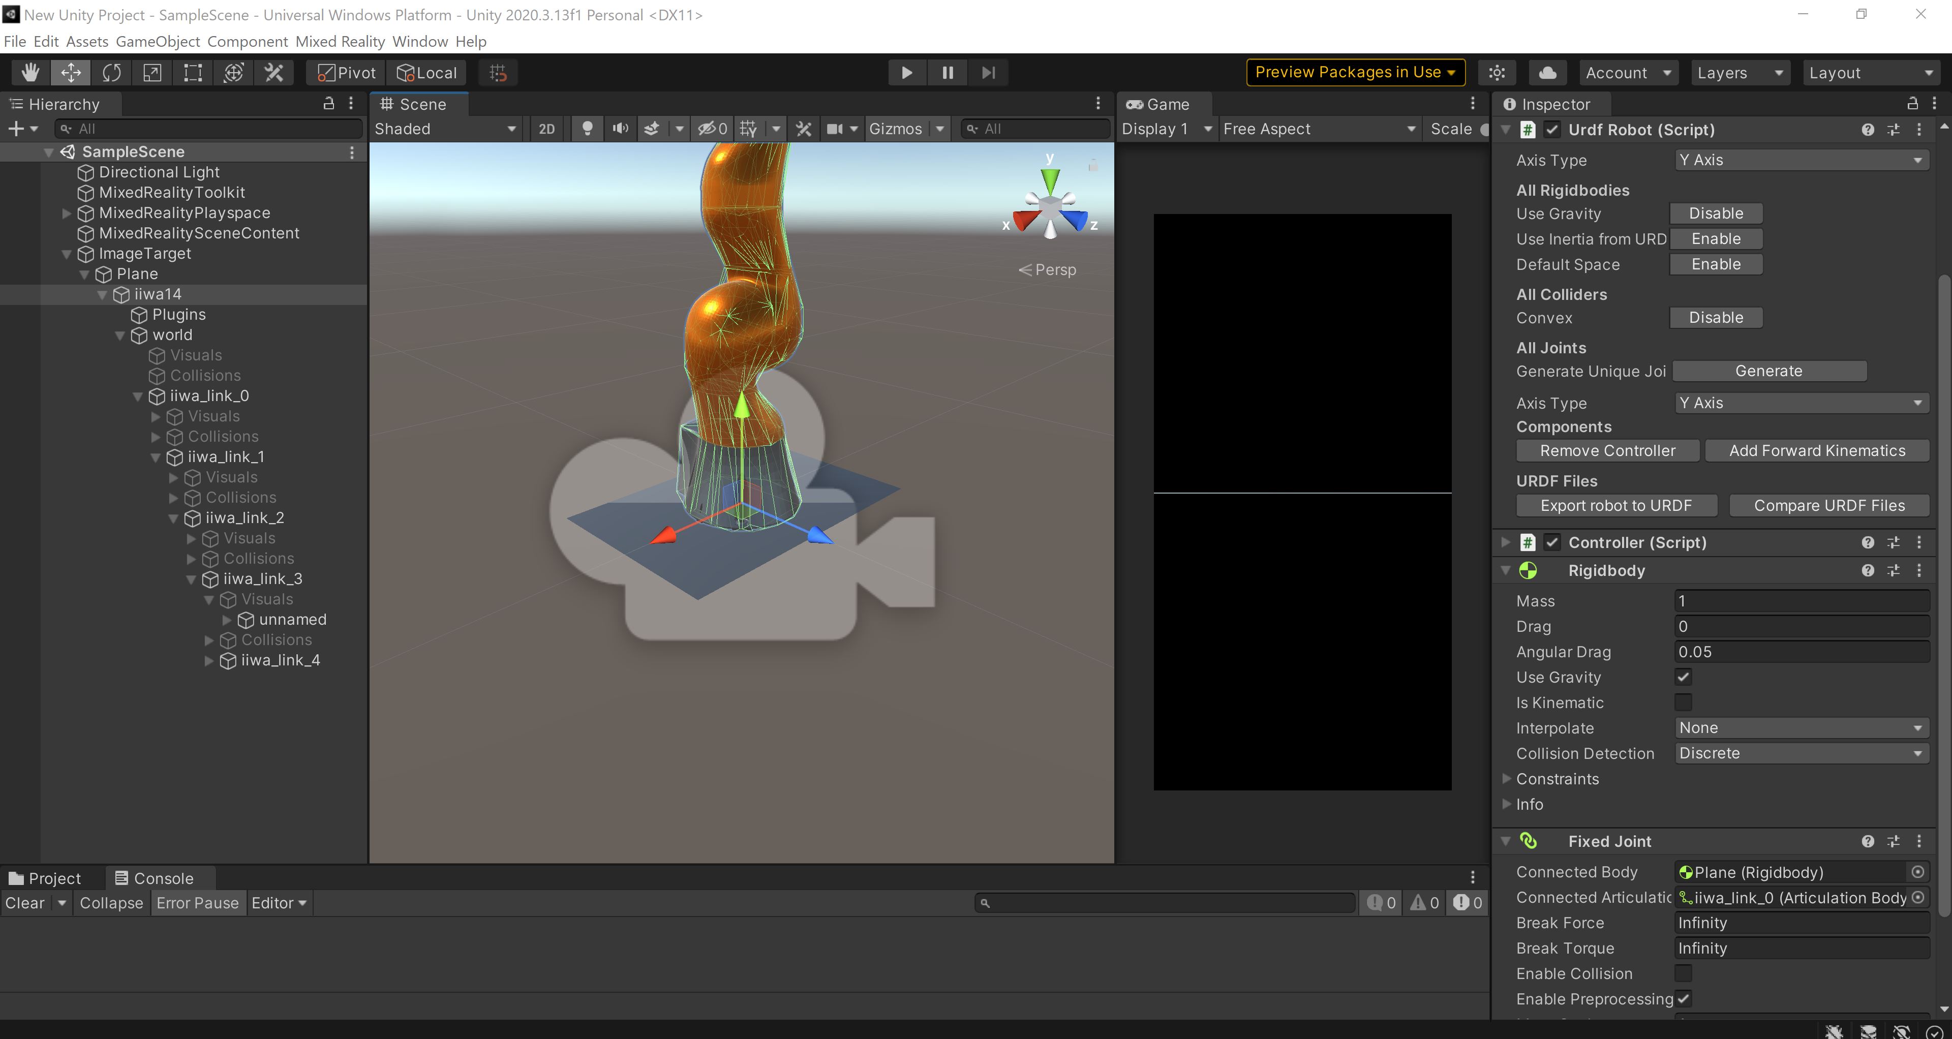This screenshot has width=1952, height=1039.
Task: Open Urdf Robot script help reference
Action: [1868, 130]
